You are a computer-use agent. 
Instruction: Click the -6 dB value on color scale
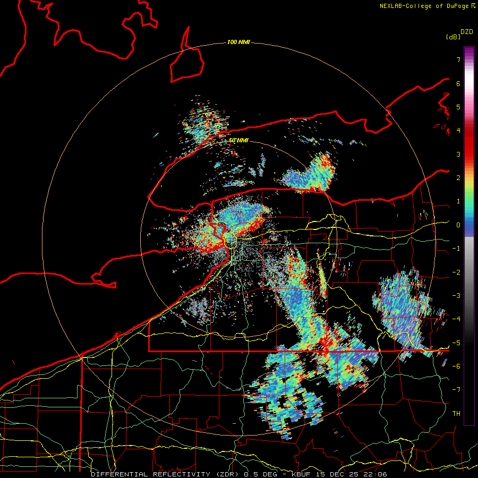456,366
